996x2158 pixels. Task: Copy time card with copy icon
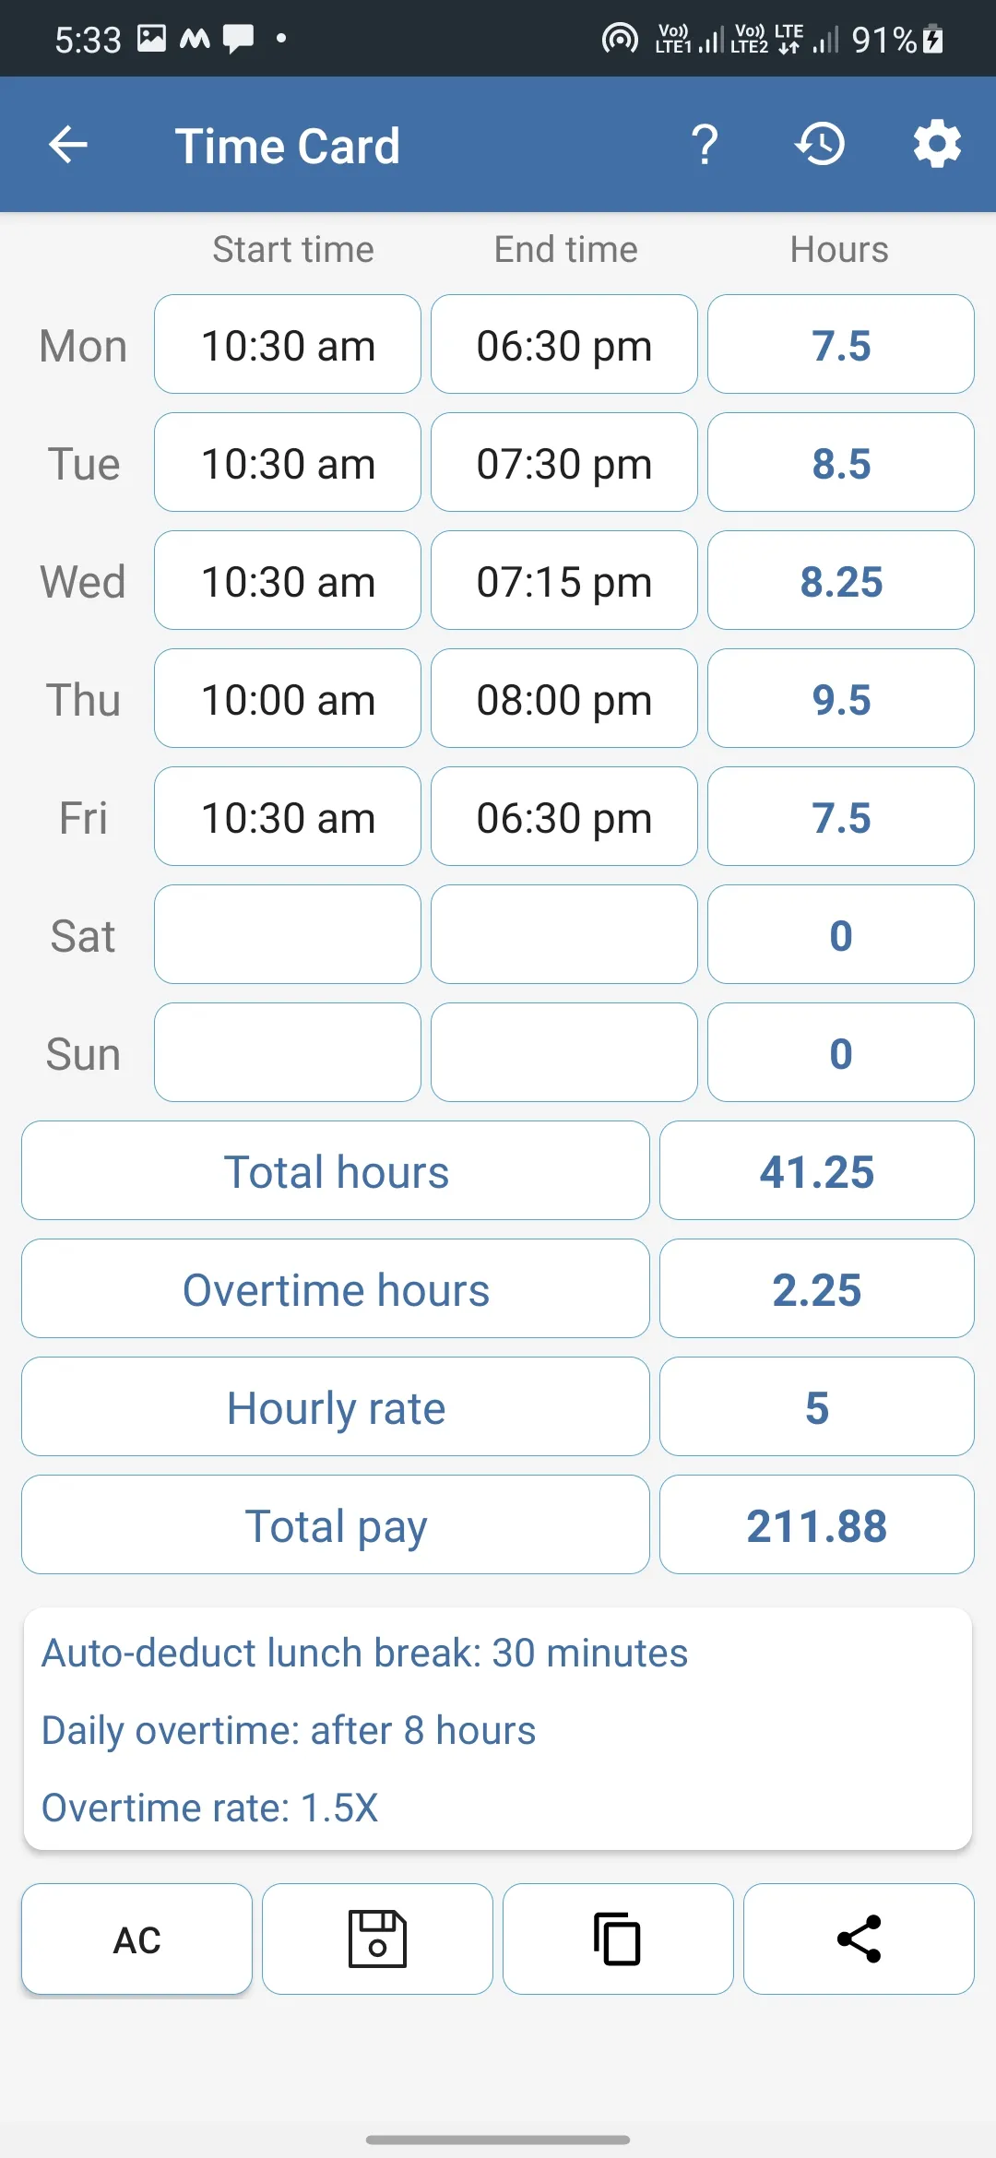tap(618, 1939)
